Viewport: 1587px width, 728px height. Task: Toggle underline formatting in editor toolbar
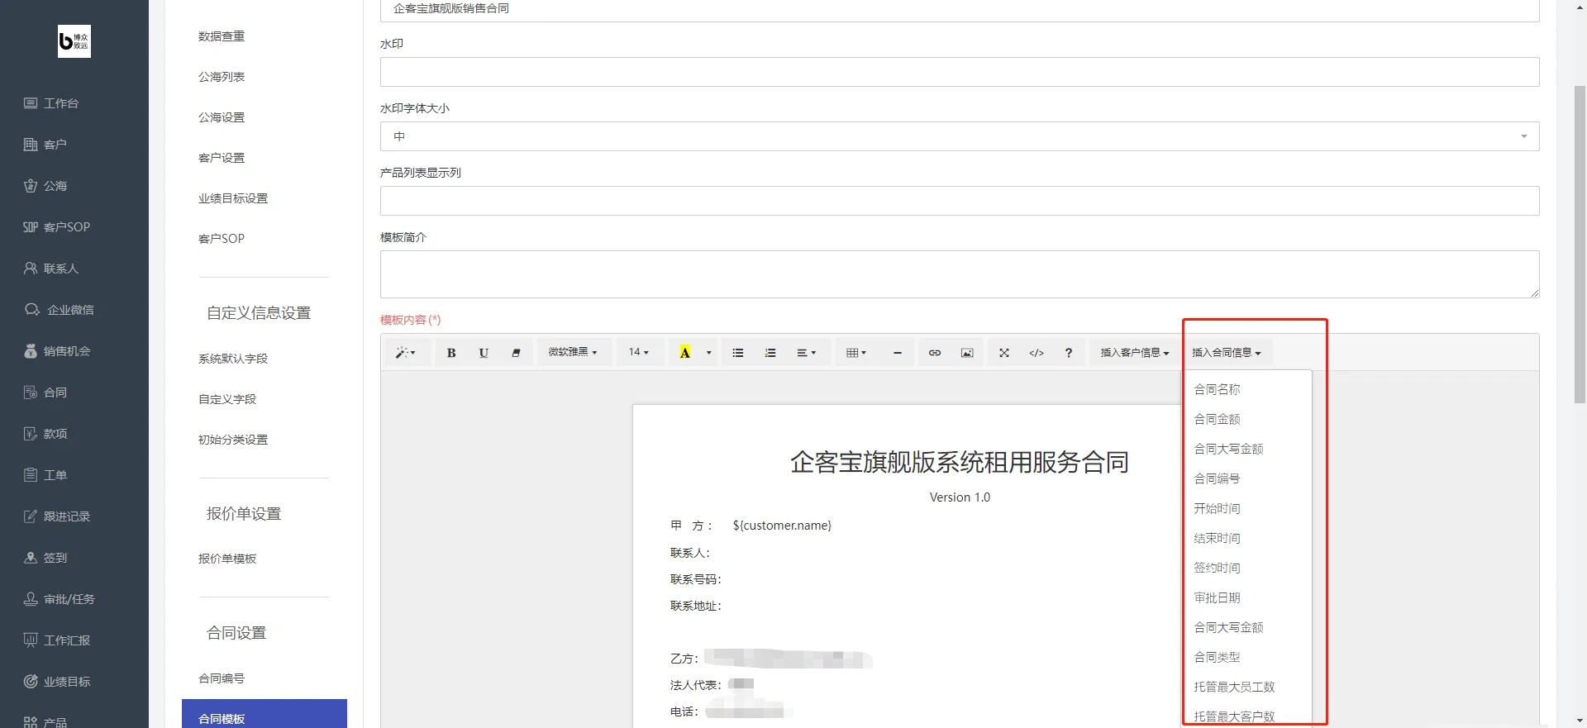pyautogui.click(x=484, y=353)
